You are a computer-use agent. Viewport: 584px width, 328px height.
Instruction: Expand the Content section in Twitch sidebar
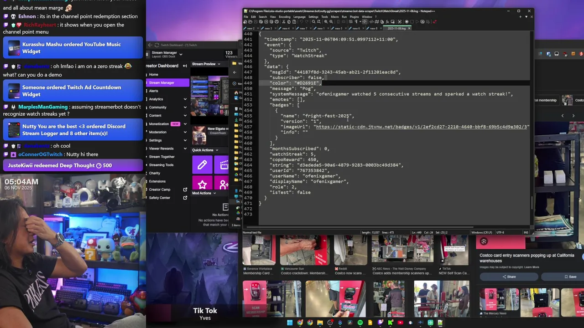185,115
